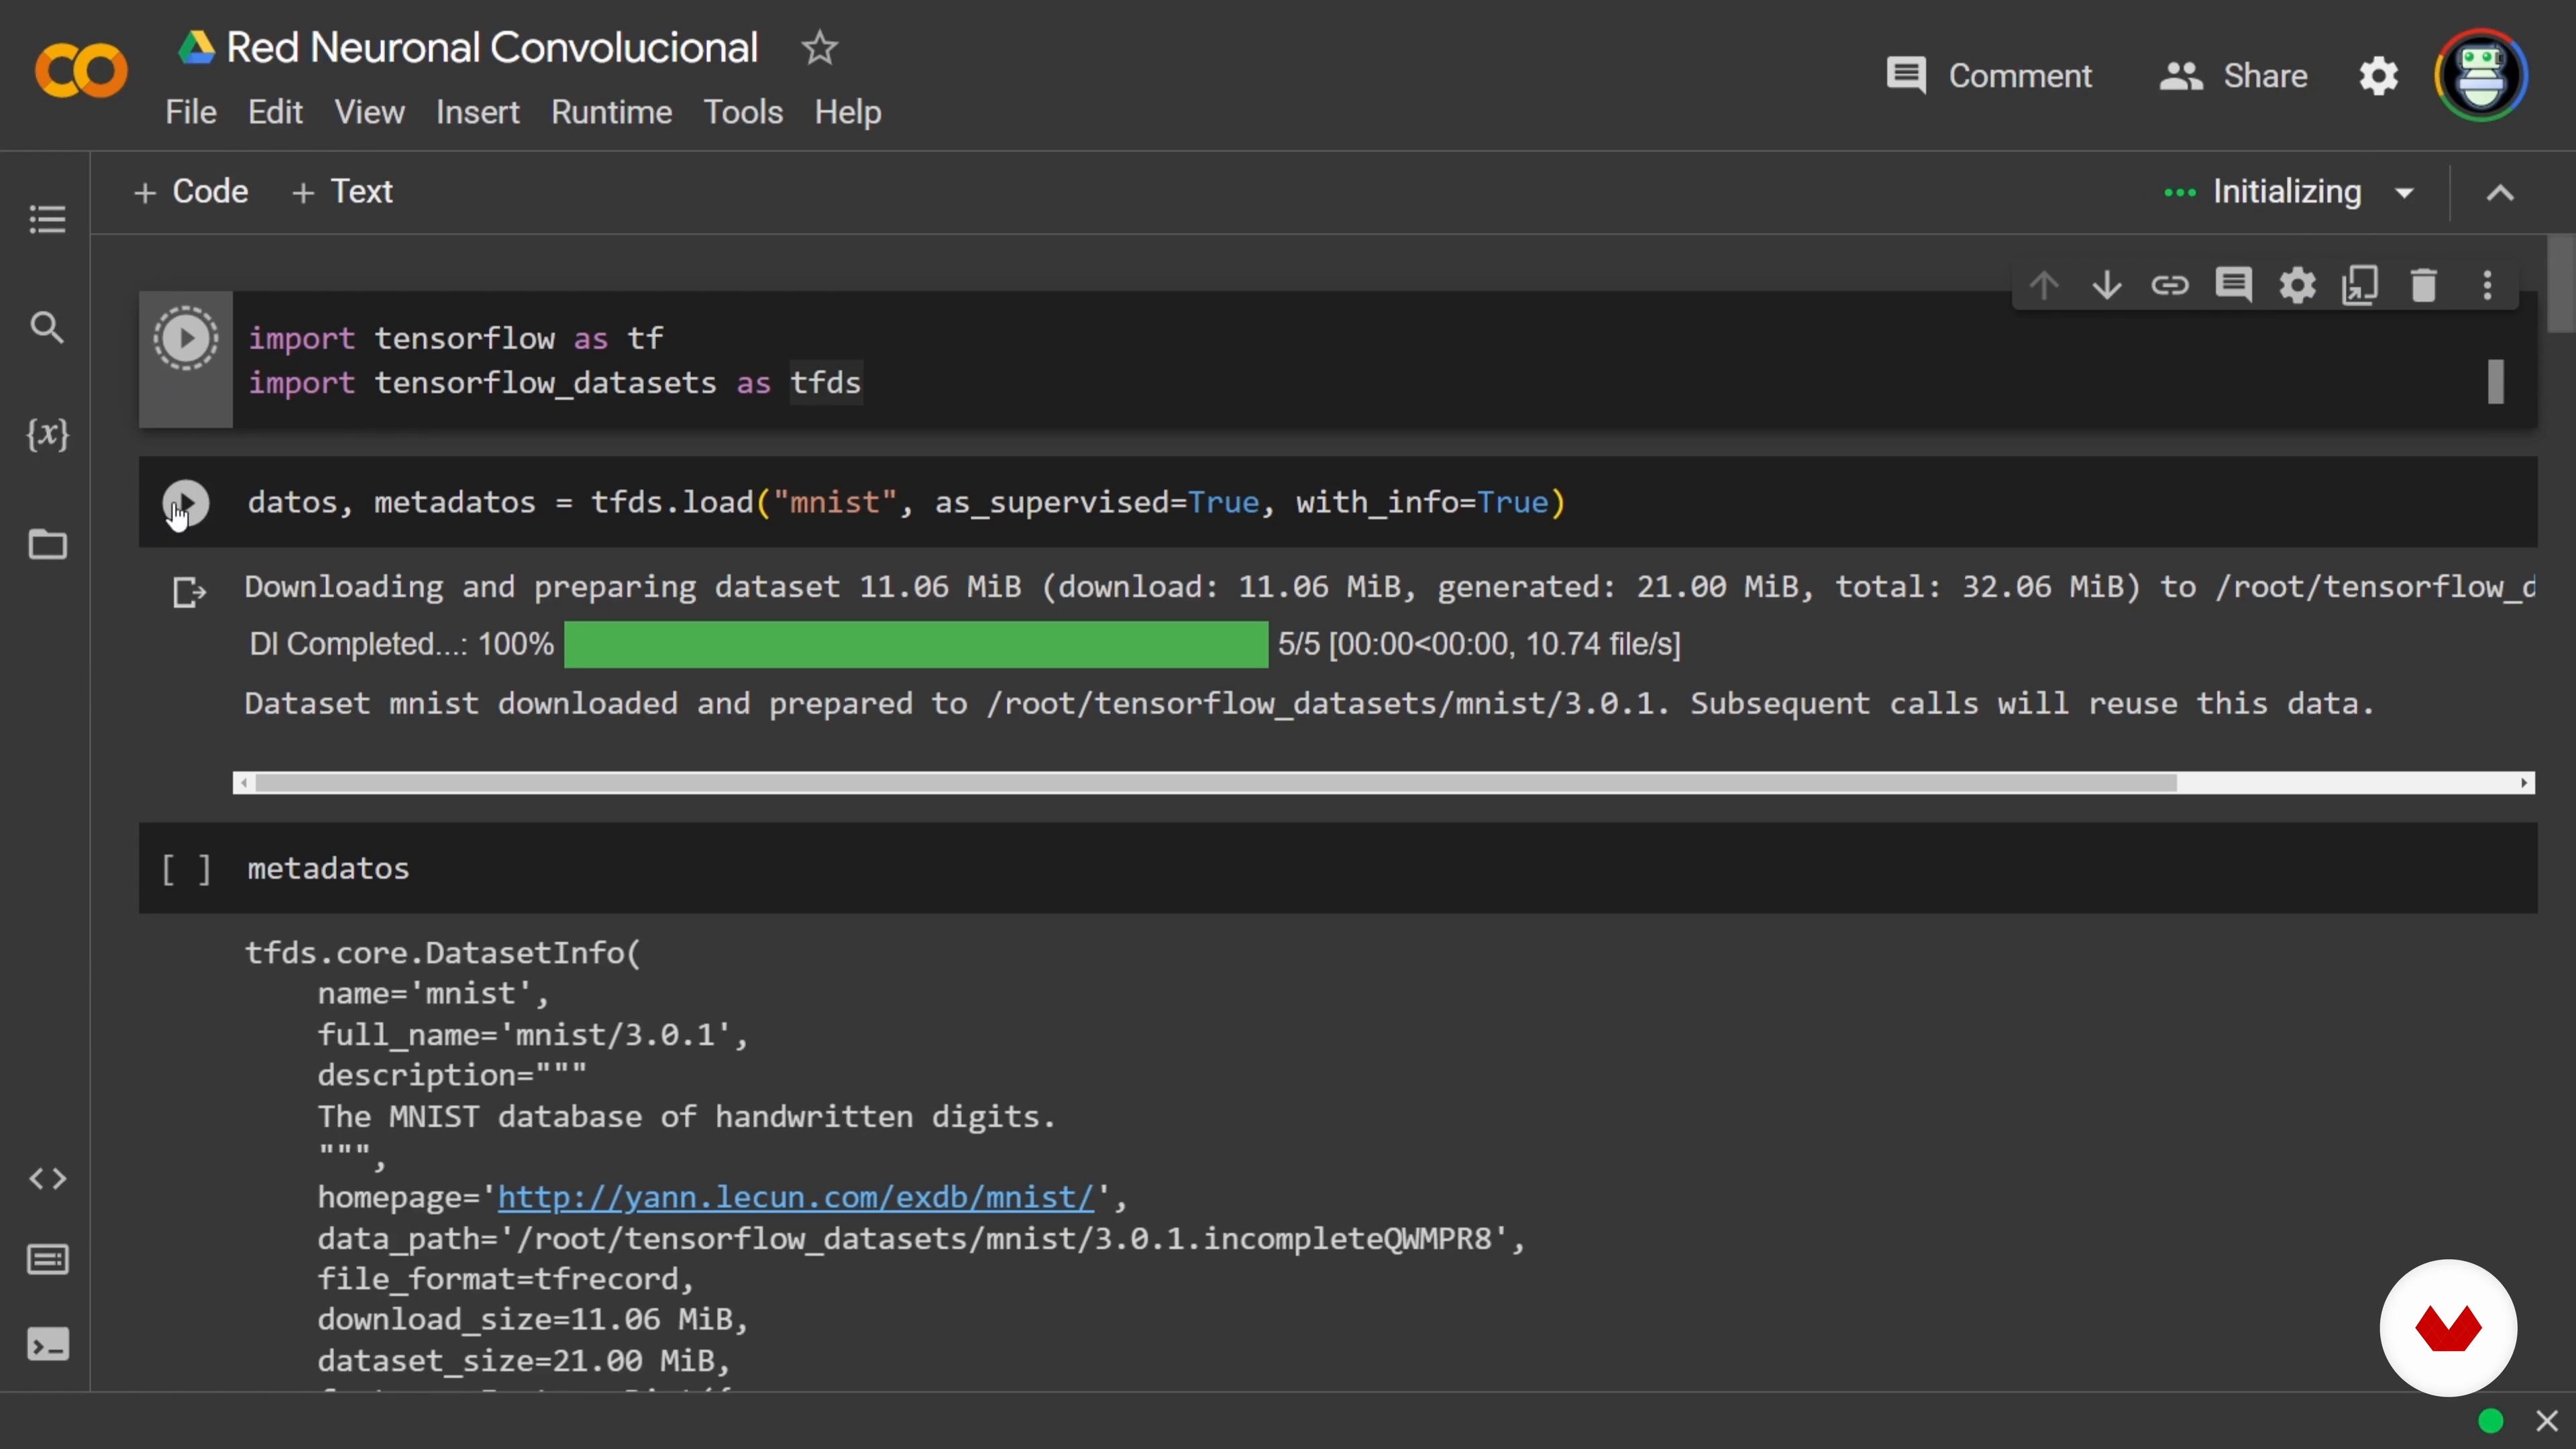Copy link to cell icon
Image resolution: width=2576 pixels, height=1449 pixels.
click(x=2169, y=286)
